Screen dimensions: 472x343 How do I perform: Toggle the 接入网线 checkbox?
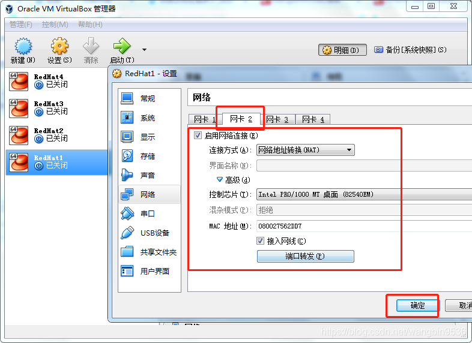260,241
